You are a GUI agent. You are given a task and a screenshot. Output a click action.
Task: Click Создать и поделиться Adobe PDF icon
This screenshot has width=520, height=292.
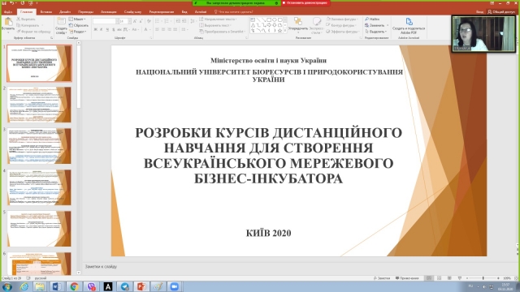(409, 22)
